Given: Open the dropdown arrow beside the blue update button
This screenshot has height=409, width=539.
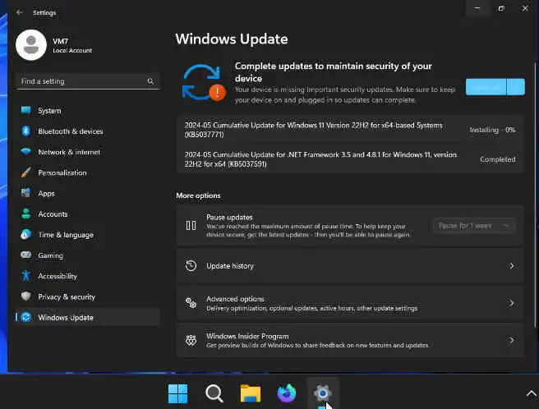Looking at the screenshot, I should click(516, 87).
